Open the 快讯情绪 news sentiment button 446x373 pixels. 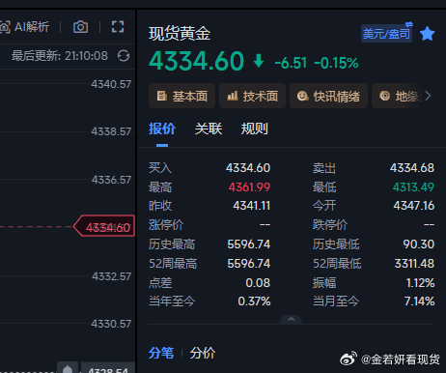click(328, 96)
